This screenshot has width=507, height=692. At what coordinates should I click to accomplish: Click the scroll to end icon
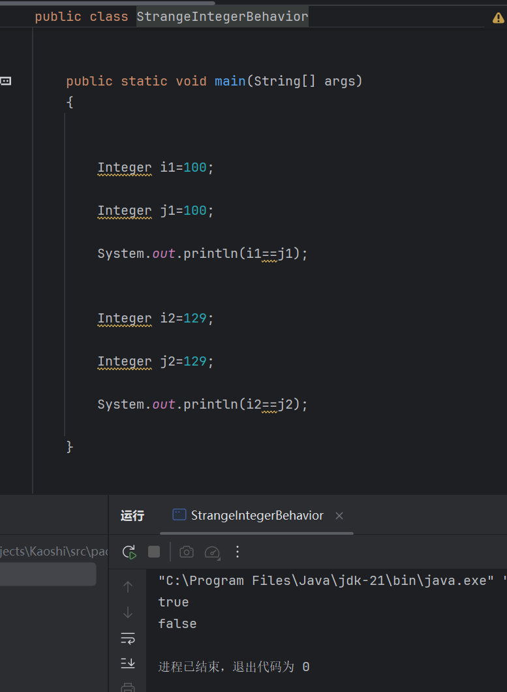[x=128, y=663]
